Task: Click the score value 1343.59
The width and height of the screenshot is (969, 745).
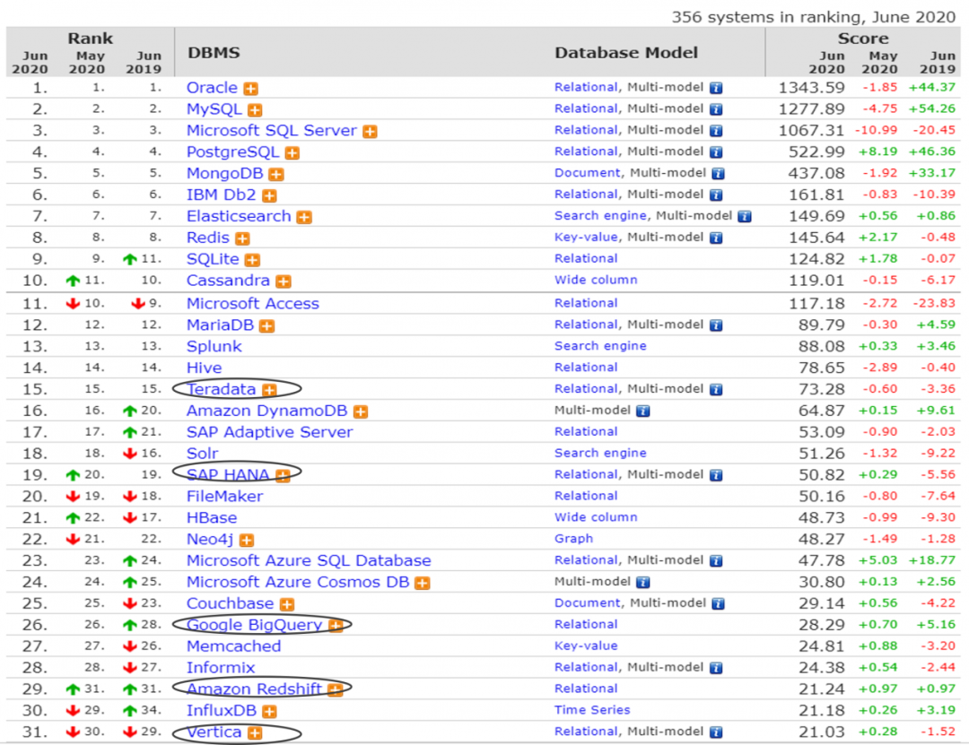Action: (x=811, y=88)
